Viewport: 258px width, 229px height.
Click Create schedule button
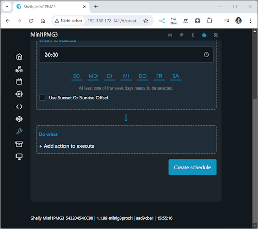click(192, 167)
